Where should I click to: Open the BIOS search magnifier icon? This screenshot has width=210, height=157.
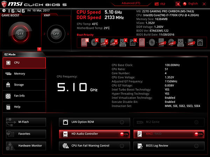[x=178, y=4]
